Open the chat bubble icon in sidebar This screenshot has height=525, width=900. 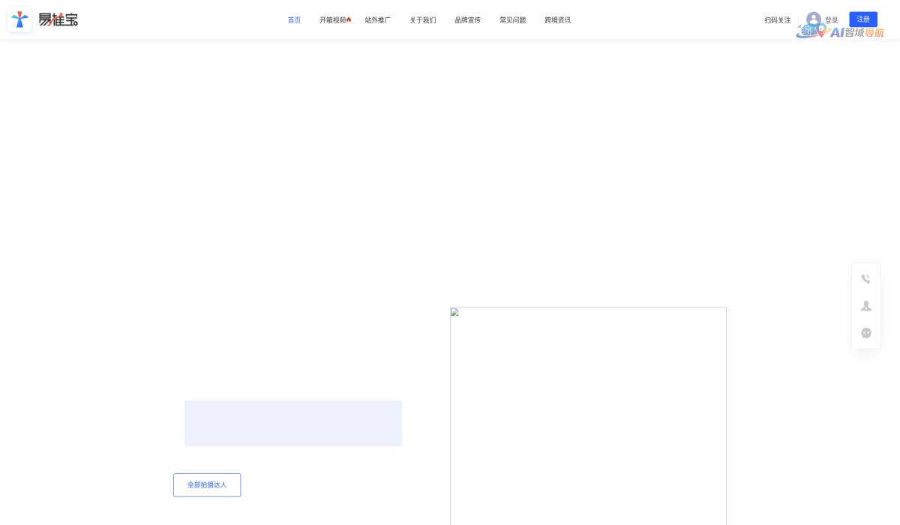pyautogui.click(x=865, y=333)
